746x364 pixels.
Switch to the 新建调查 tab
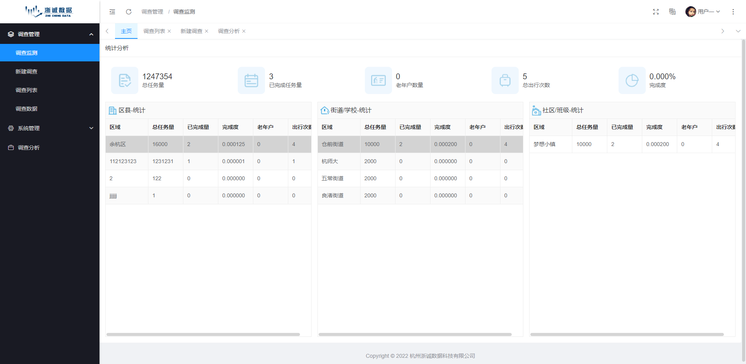click(191, 31)
